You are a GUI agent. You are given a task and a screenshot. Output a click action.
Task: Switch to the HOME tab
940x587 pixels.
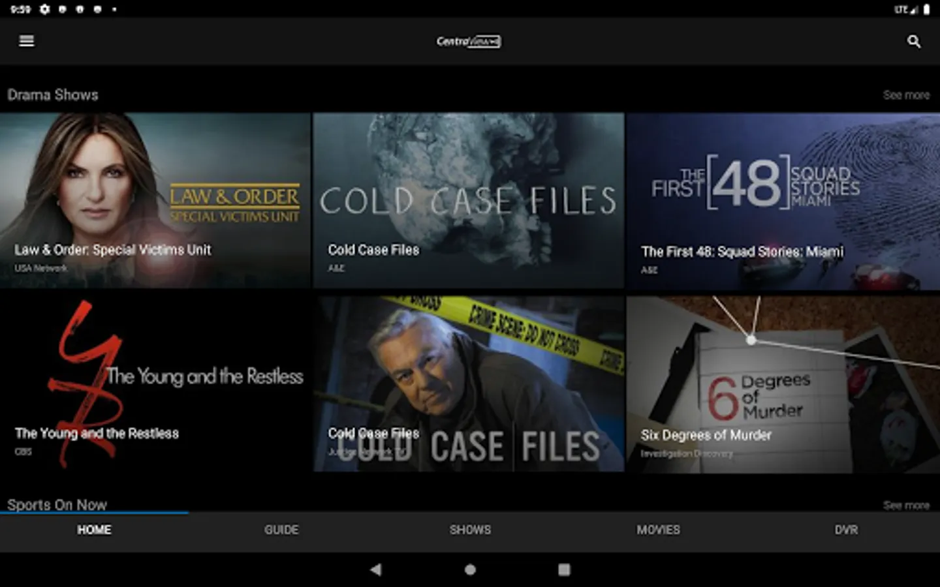[94, 530]
